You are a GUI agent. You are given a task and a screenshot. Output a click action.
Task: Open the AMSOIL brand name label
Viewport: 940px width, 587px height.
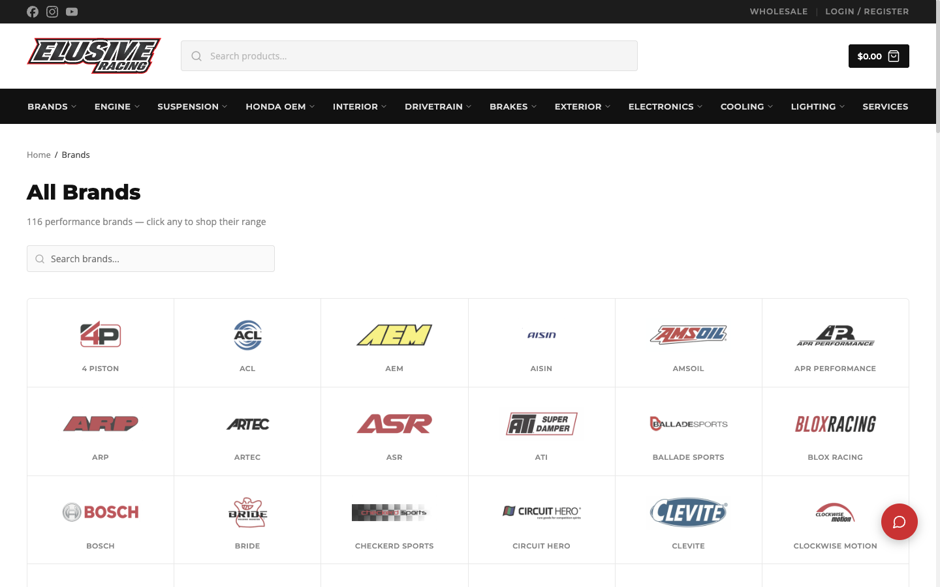(x=689, y=369)
